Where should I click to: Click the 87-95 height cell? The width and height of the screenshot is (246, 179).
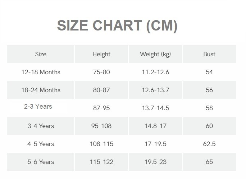tap(101, 108)
